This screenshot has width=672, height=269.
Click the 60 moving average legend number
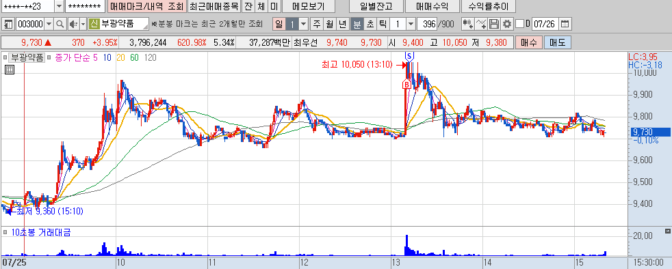click(x=135, y=57)
